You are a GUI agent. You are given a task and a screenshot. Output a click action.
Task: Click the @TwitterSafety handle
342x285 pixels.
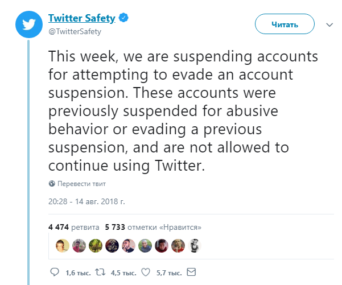pyautogui.click(x=75, y=32)
